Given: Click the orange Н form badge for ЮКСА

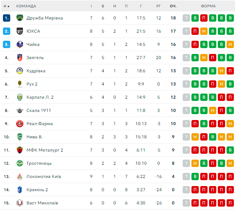Looking at the screenshot, I should tap(204, 31).
